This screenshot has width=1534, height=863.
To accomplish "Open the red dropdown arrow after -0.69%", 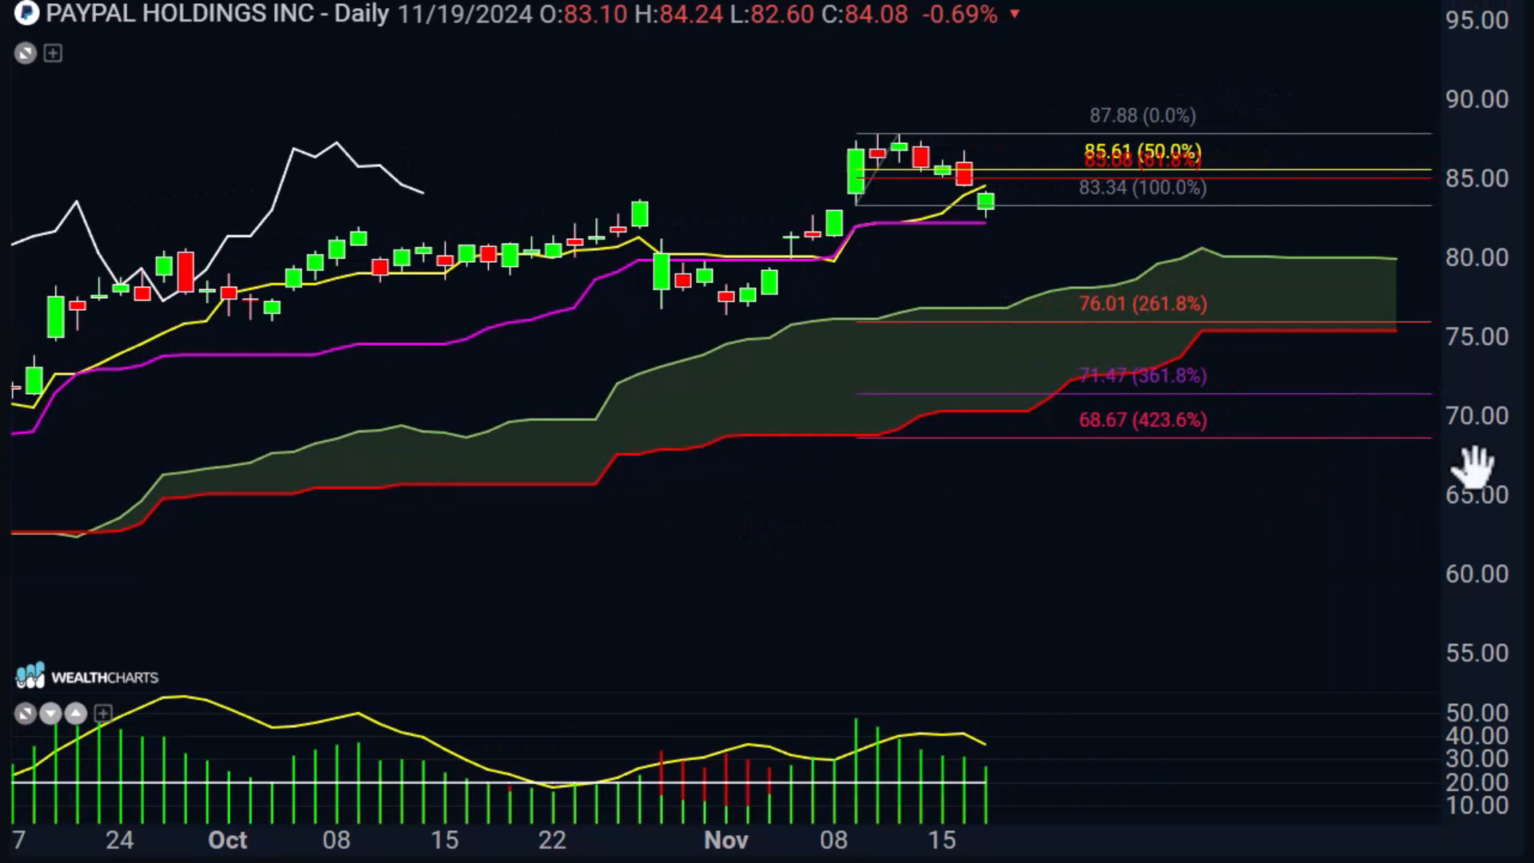I will coord(1015,14).
